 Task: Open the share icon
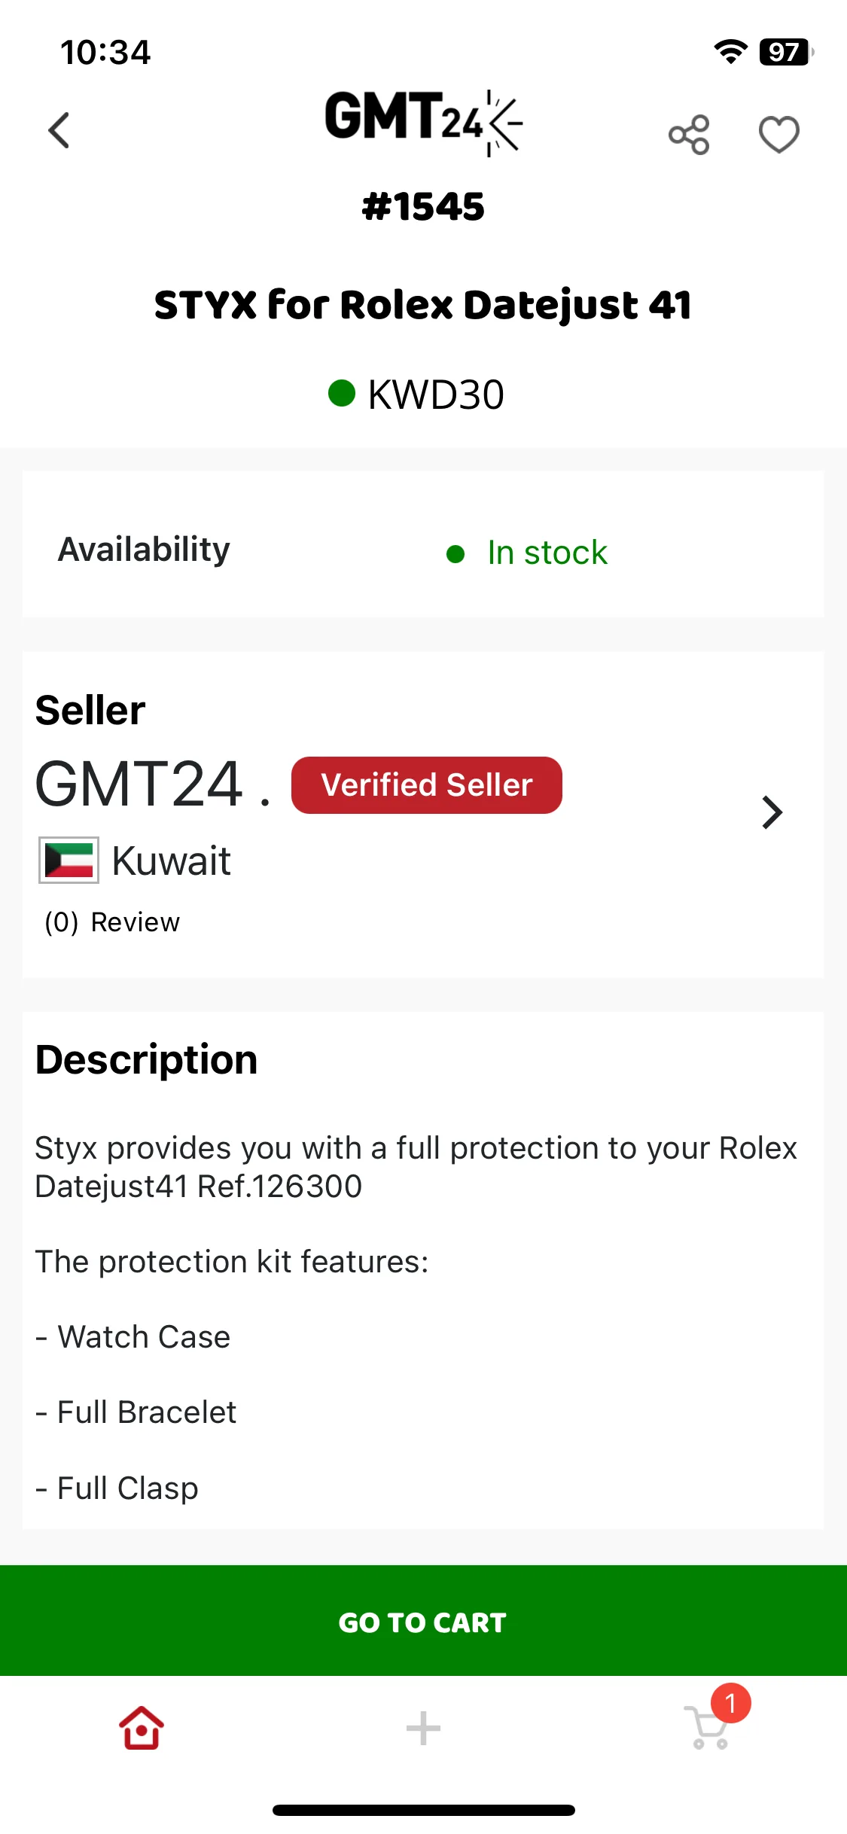(689, 135)
